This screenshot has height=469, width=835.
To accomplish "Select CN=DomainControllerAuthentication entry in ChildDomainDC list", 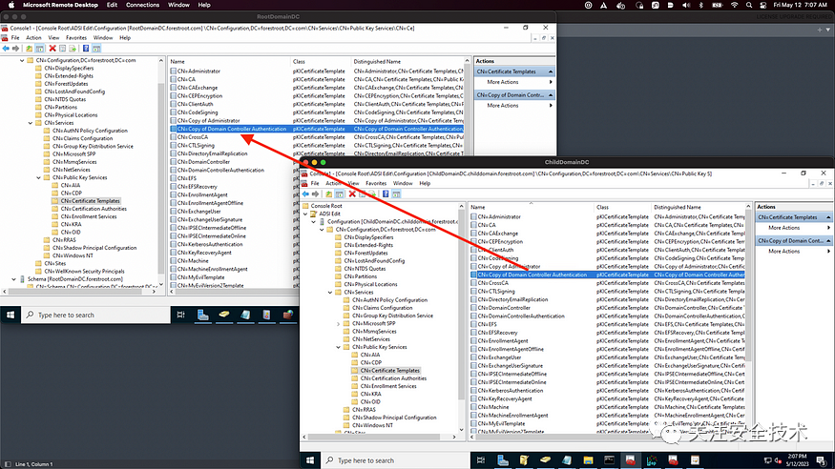I will pos(521,316).
